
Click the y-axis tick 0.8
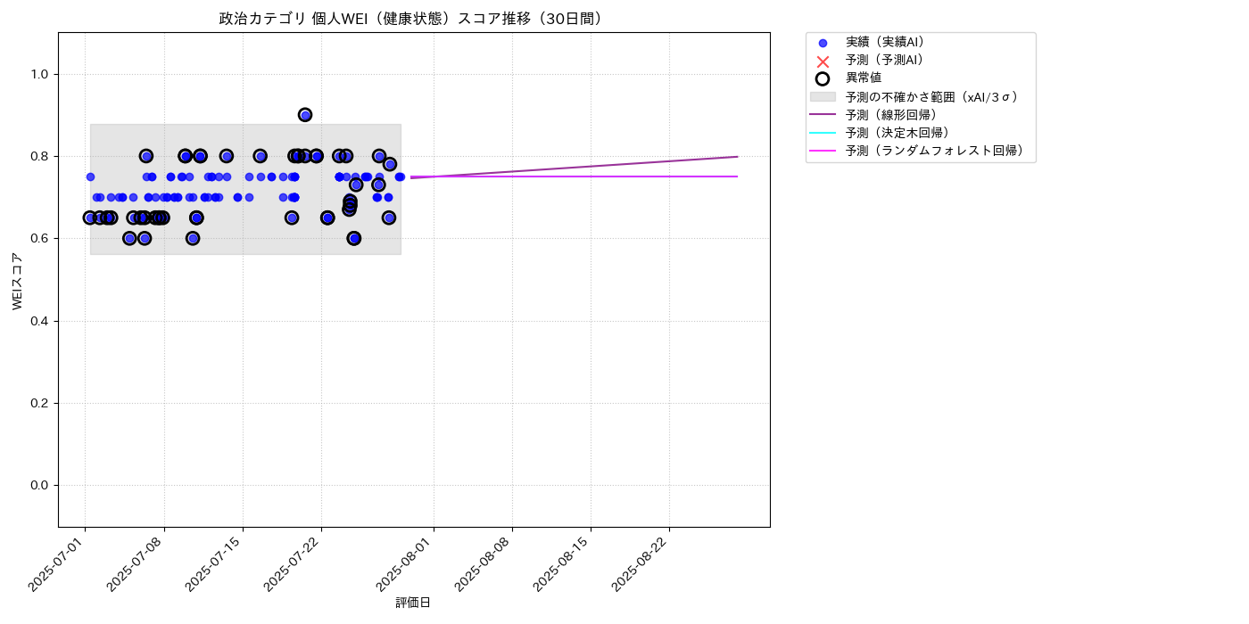(x=40, y=156)
